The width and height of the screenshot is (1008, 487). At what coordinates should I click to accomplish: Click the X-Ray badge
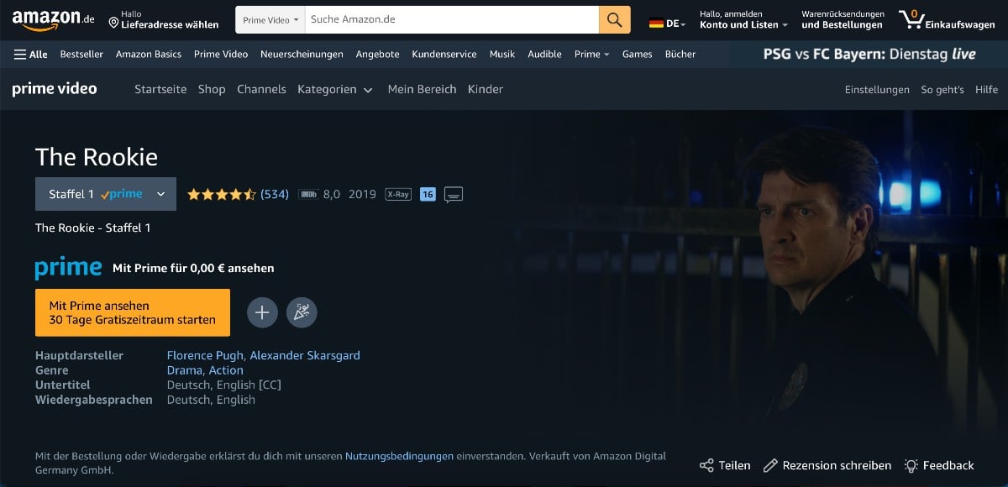click(x=398, y=194)
